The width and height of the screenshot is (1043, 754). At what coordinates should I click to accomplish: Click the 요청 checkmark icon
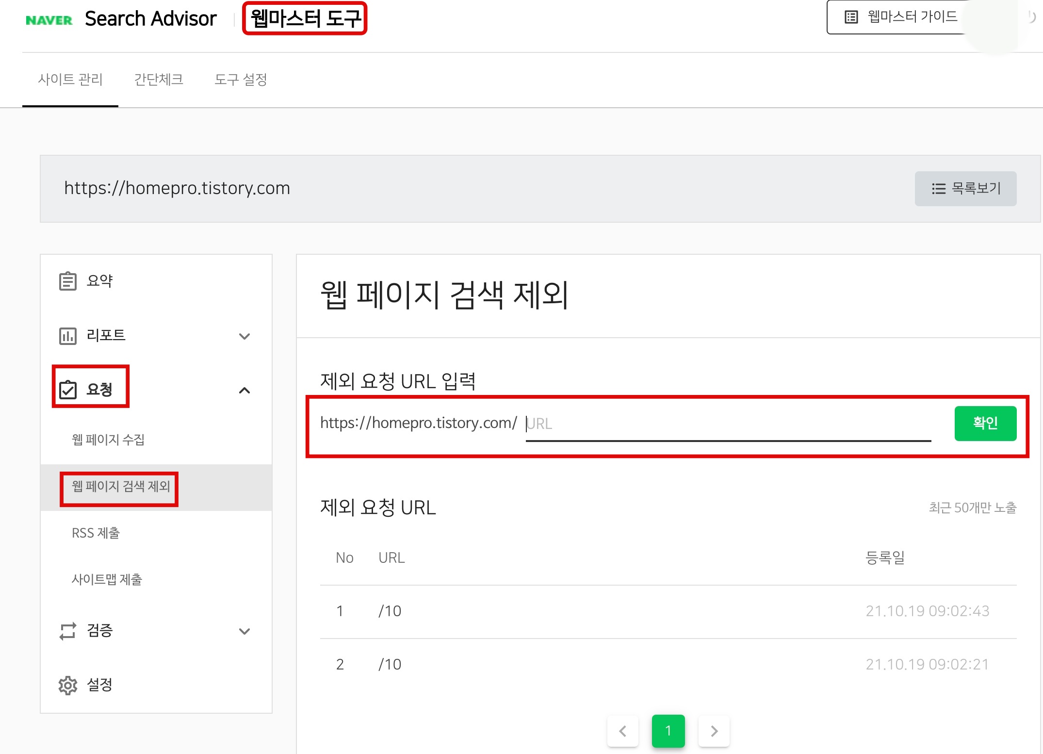pos(68,390)
